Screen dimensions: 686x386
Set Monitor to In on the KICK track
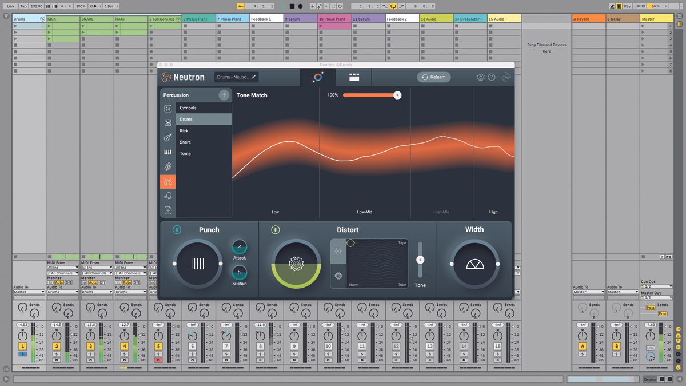(x=50, y=282)
